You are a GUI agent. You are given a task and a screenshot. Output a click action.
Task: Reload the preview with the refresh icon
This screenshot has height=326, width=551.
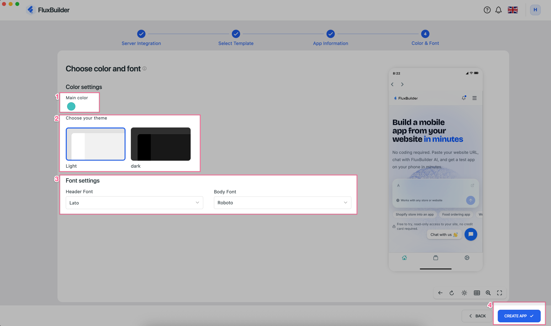[452, 293]
